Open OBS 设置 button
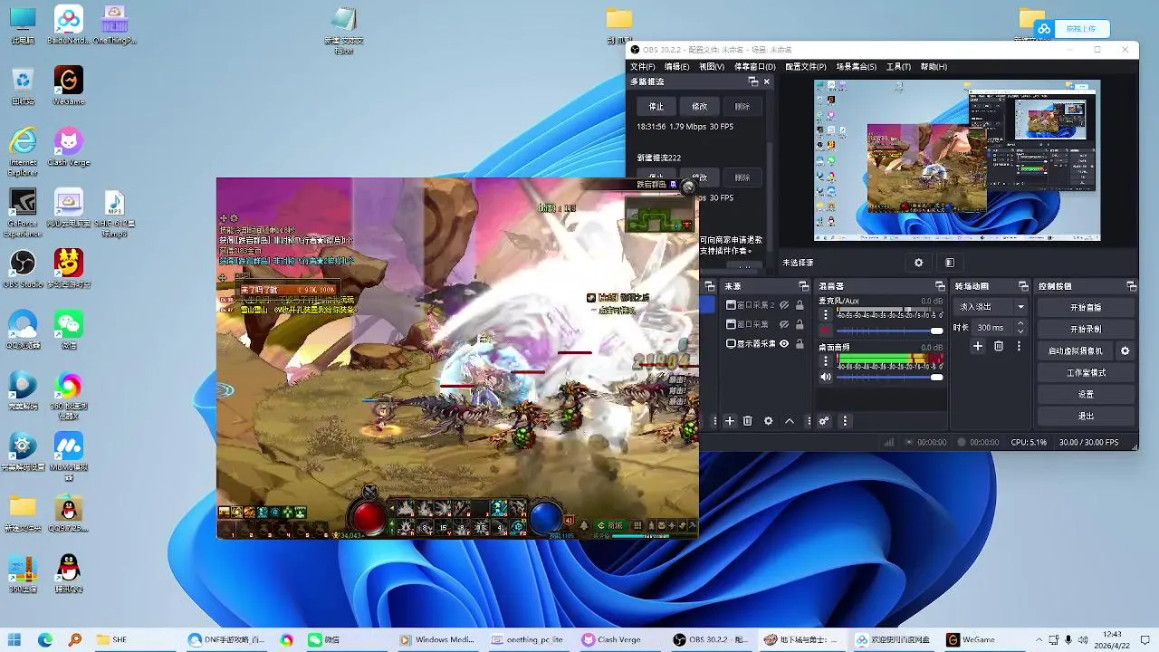Screen dimensions: 1159x652 coord(1086,395)
